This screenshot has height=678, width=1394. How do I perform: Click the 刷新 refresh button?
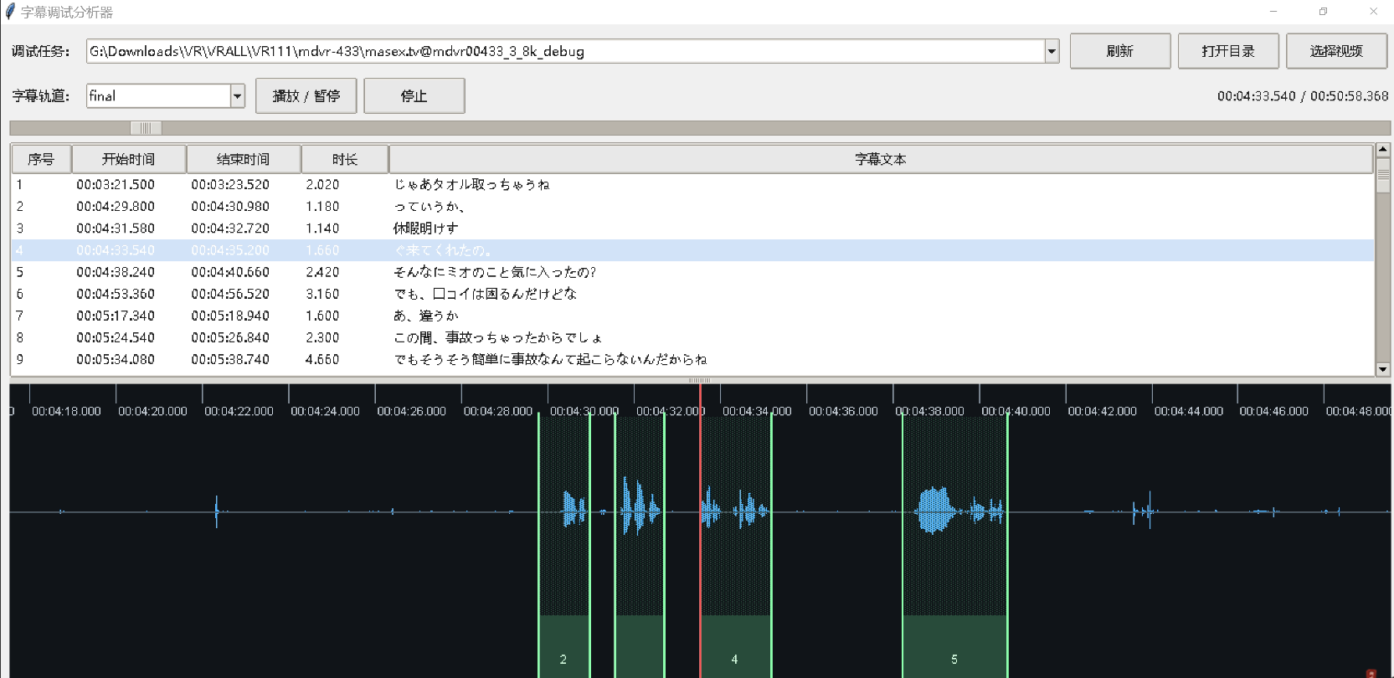point(1119,51)
